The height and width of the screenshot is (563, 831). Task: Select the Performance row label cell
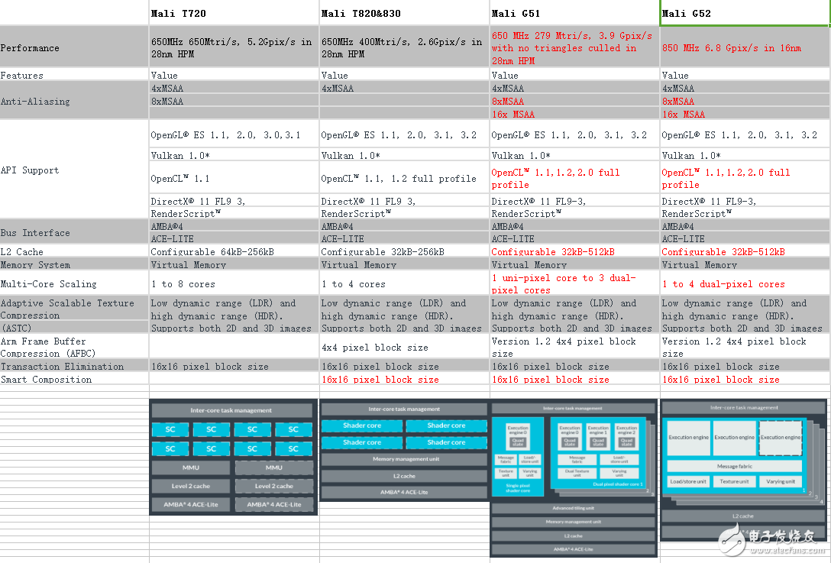click(x=74, y=48)
